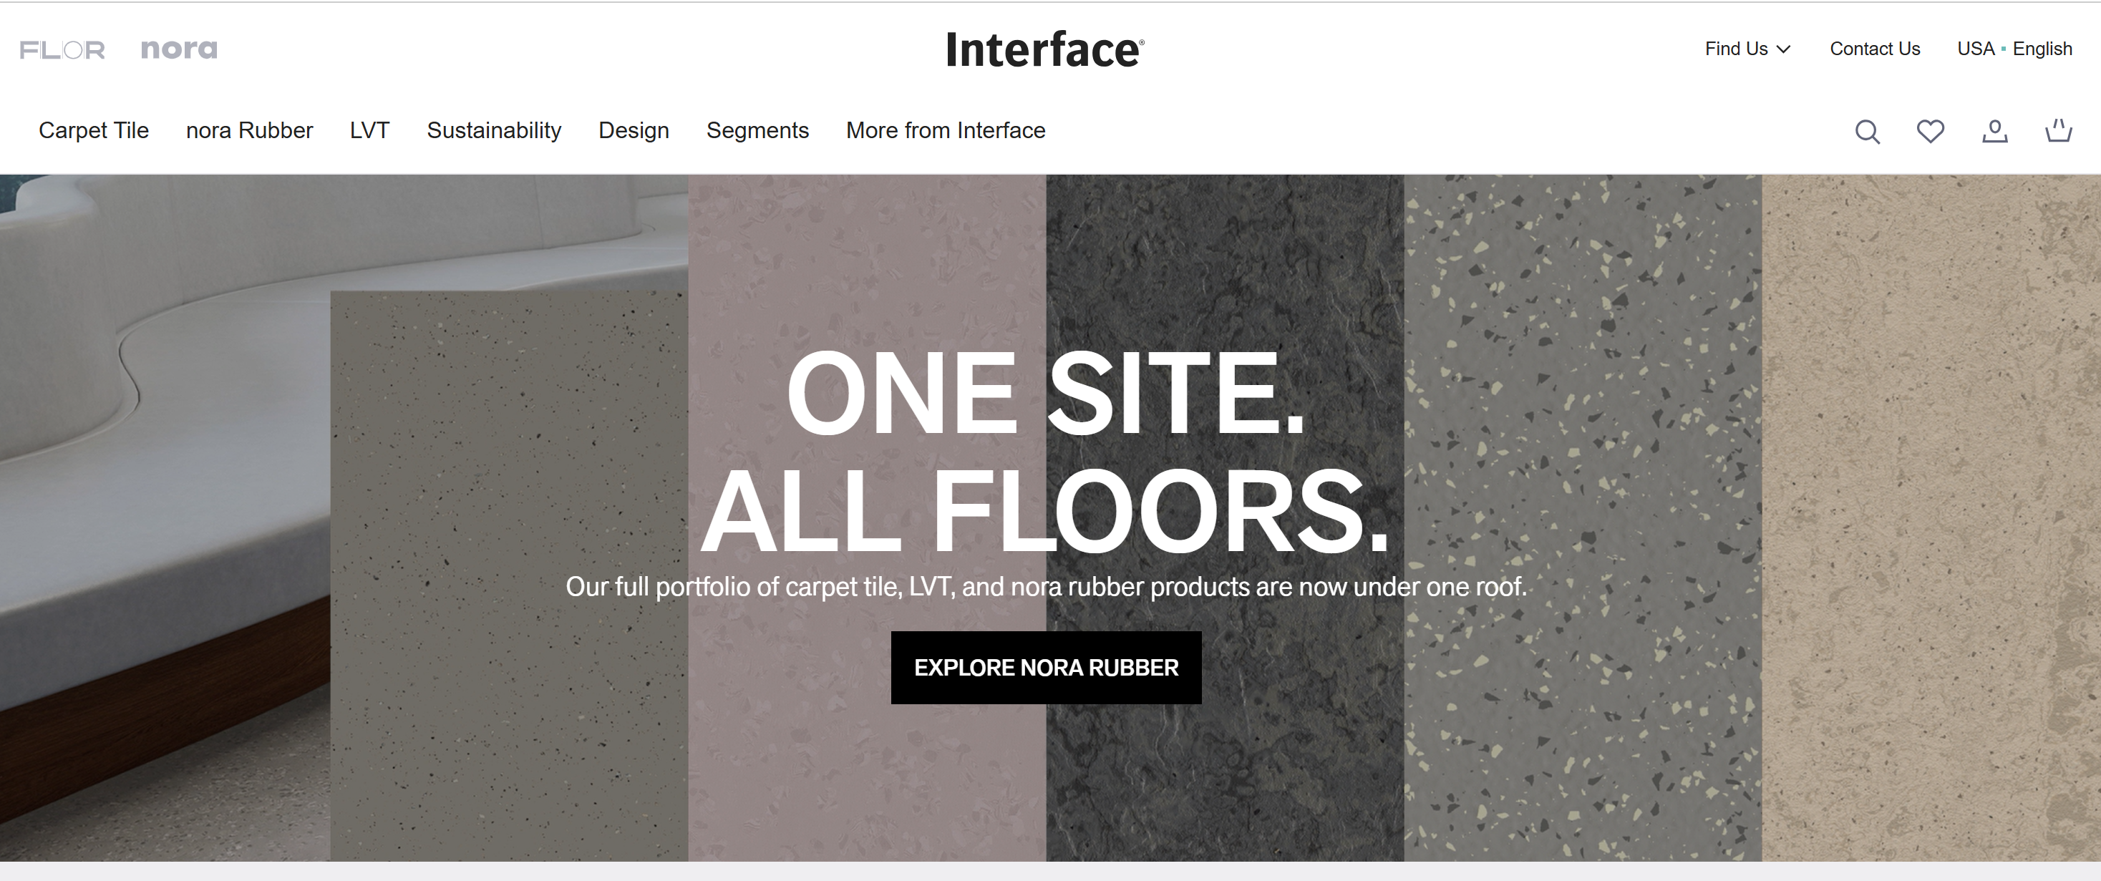The width and height of the screenshot is (2101, 881).
Task: Click the Contact Us link
Action: (x=1874, y=49)
